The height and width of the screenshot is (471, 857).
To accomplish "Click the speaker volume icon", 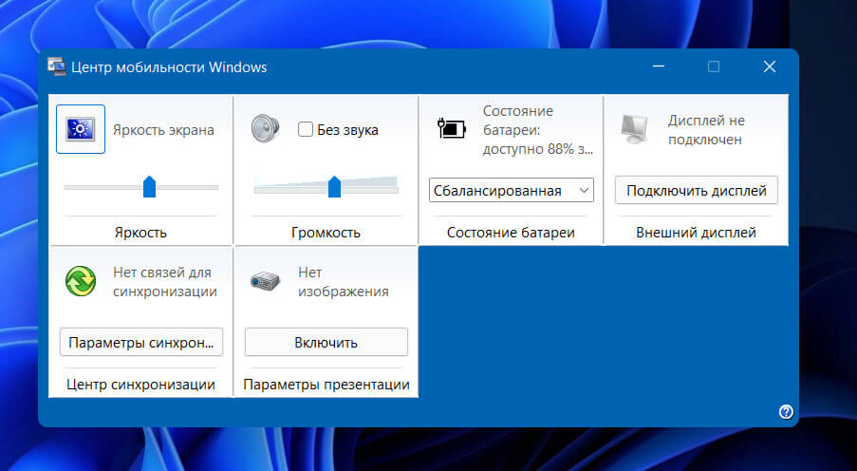I will [x=265, y=128].
